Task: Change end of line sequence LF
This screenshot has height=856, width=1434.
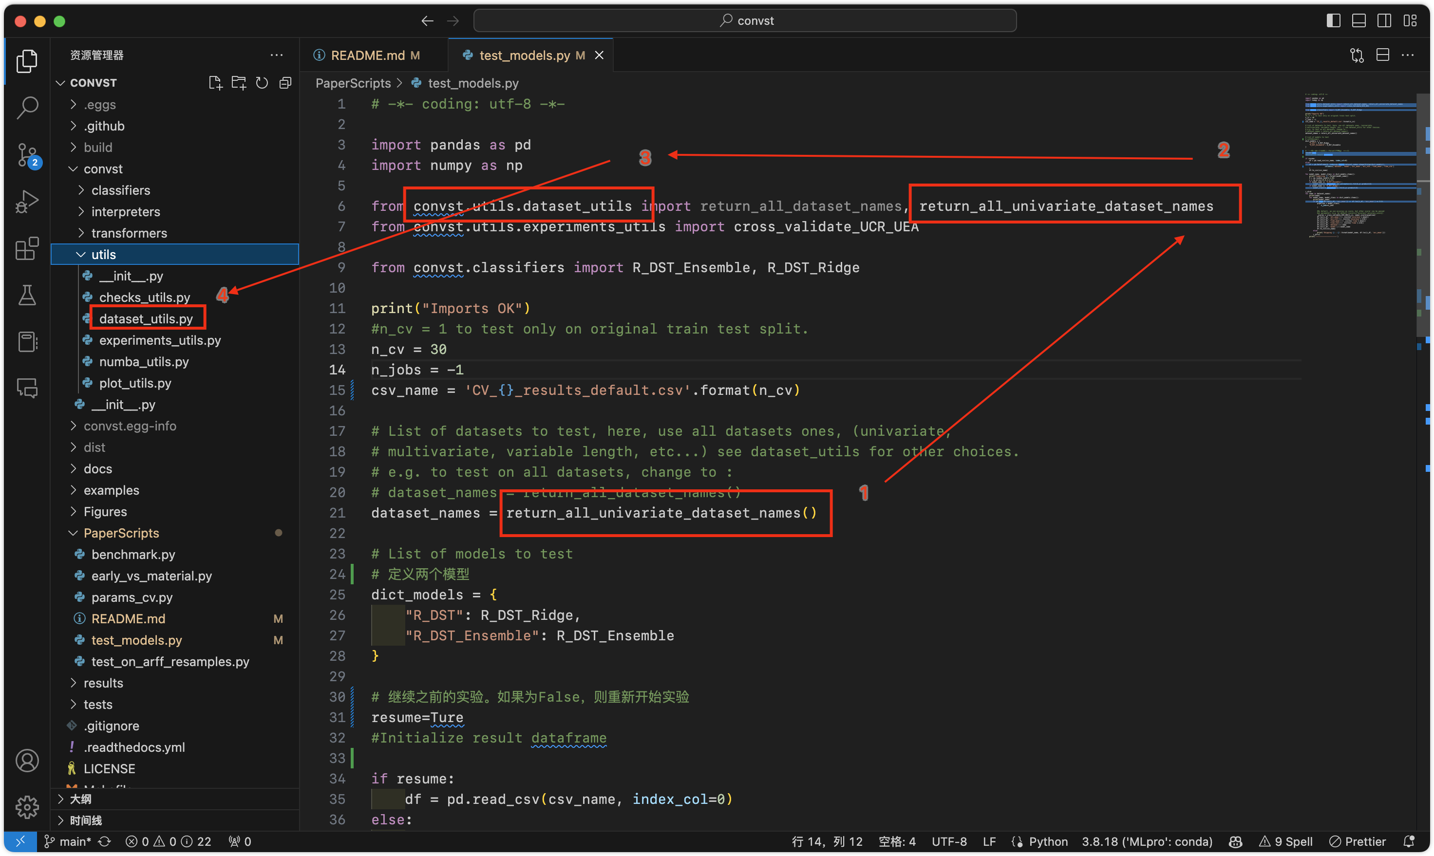Action: click(989, 841)
